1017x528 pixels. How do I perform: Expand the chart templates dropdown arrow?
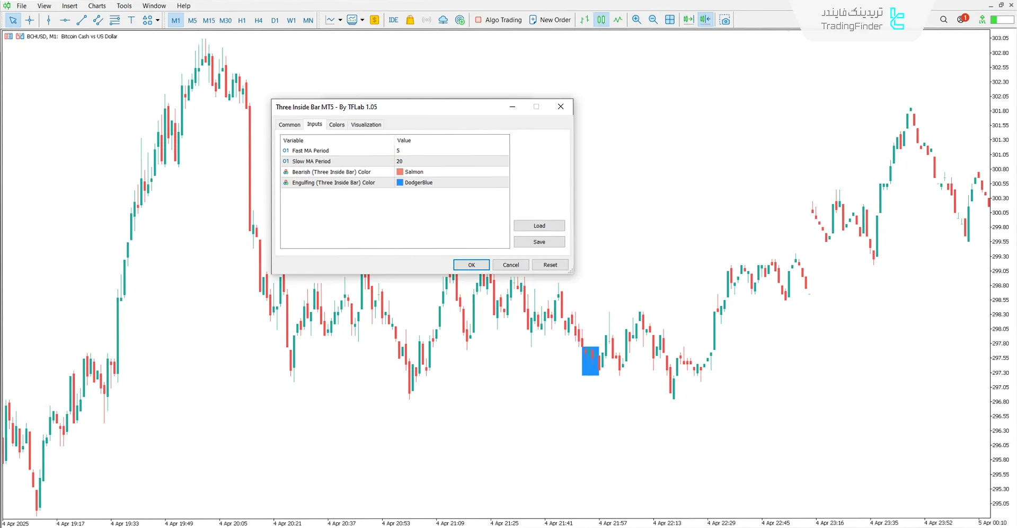pos(362,20)
